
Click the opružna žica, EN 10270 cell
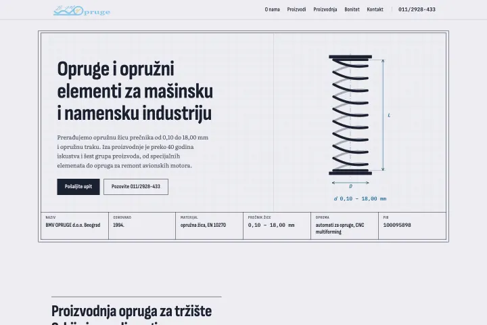click(209, 225)
